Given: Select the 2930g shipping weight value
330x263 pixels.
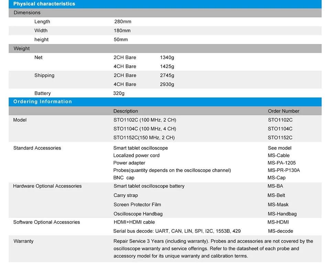Looking at the screenshot, I should point(167,84).
